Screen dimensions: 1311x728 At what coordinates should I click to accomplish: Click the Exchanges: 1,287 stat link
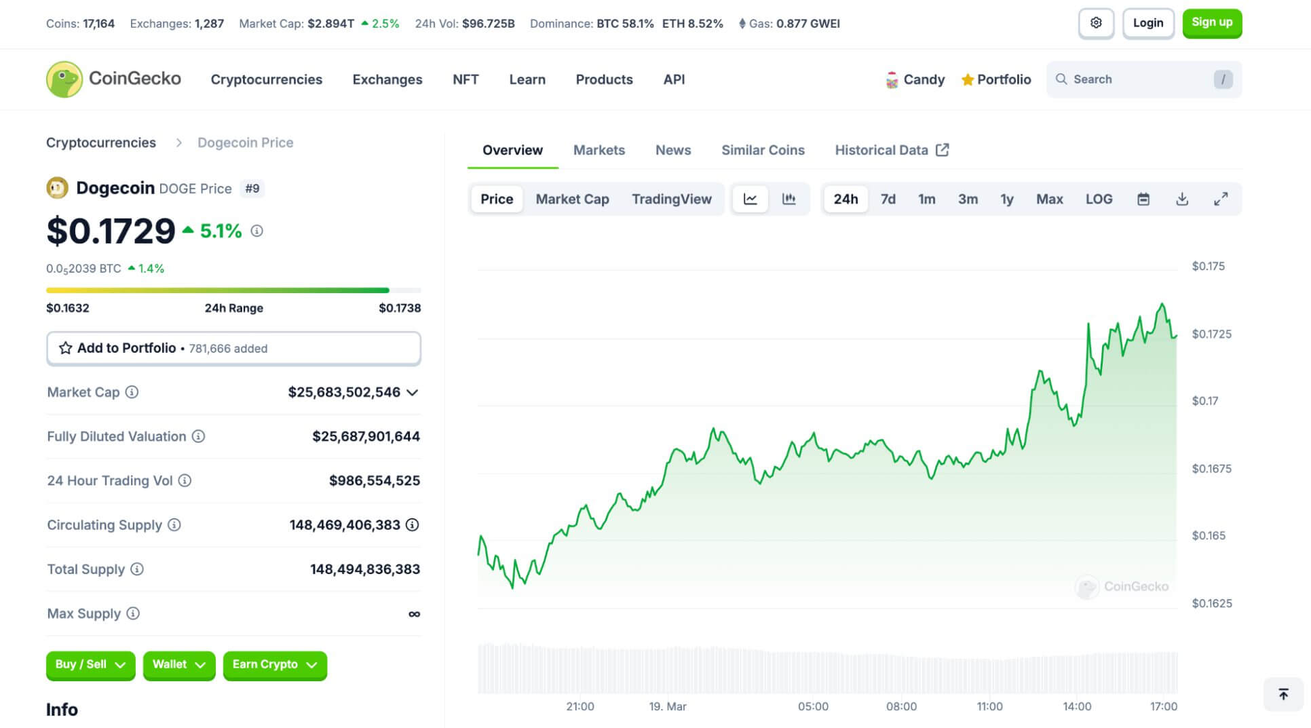pos(176,24)
